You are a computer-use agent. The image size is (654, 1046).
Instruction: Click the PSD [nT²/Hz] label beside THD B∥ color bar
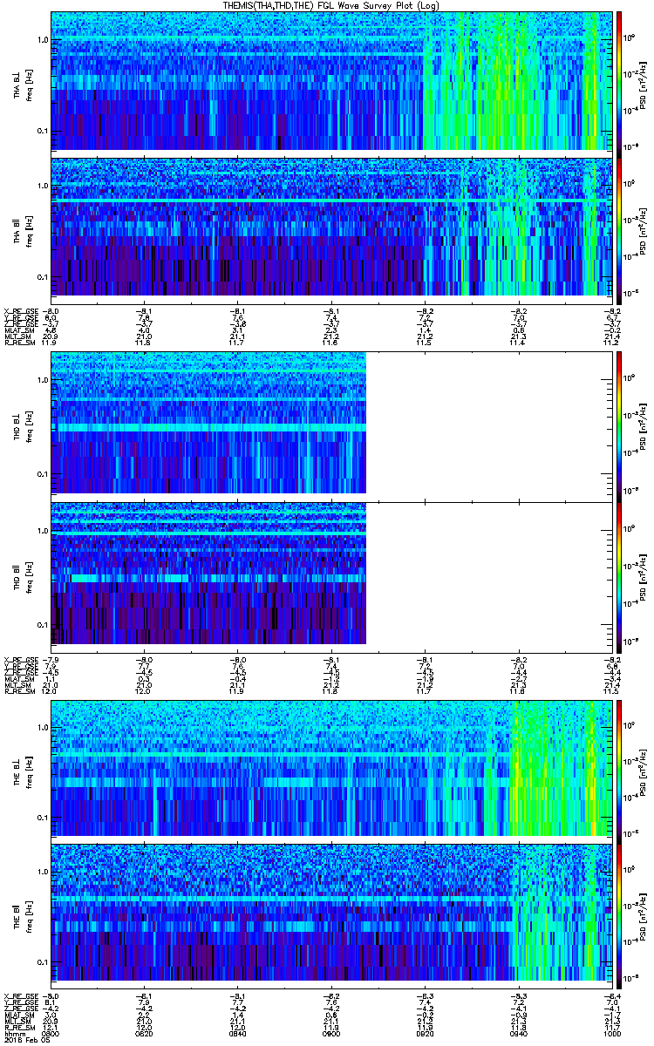coord(644,577)
